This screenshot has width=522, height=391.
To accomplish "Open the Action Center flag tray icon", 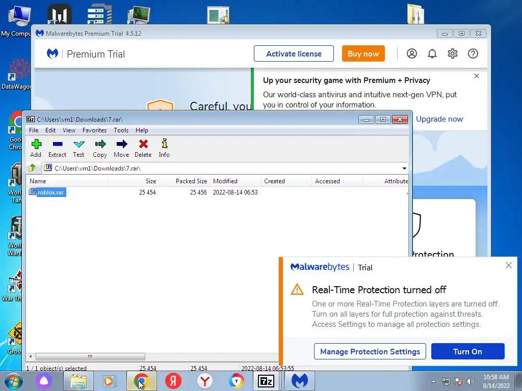I will coord(458,381).
